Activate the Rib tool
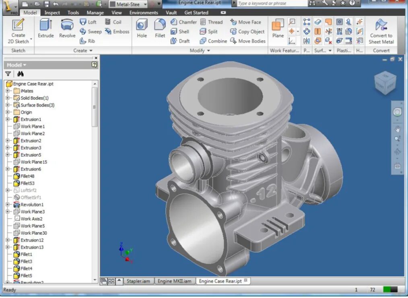The image size is (408, 298). (x=87, y=41)
